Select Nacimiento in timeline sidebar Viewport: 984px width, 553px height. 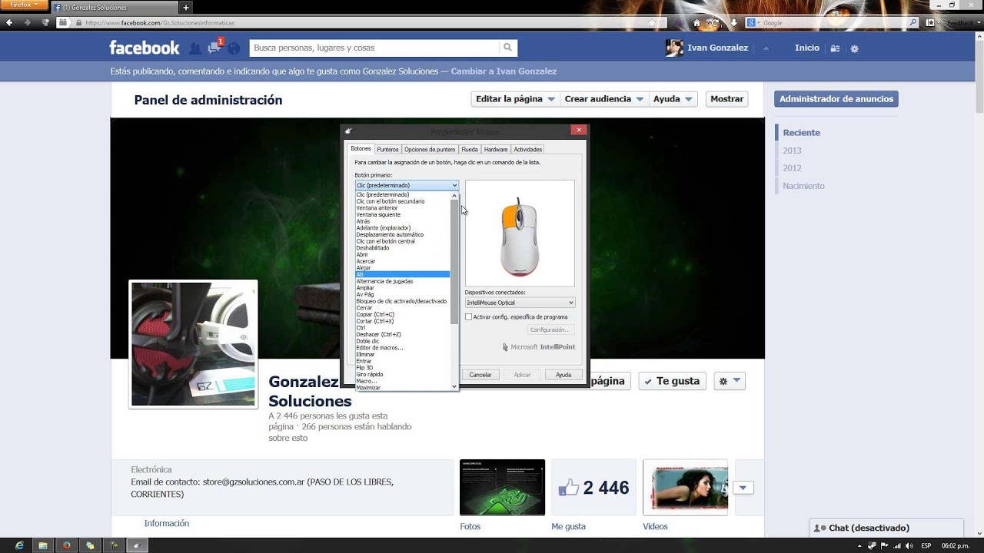(803, 186)
